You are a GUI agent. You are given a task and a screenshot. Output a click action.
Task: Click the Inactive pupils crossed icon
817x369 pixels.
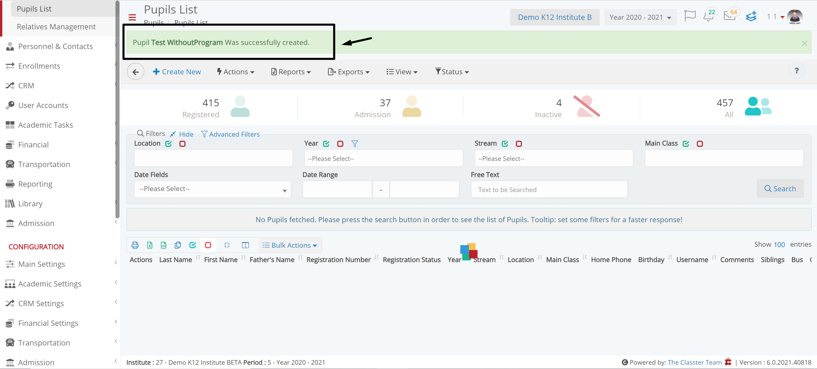point(587,106)
